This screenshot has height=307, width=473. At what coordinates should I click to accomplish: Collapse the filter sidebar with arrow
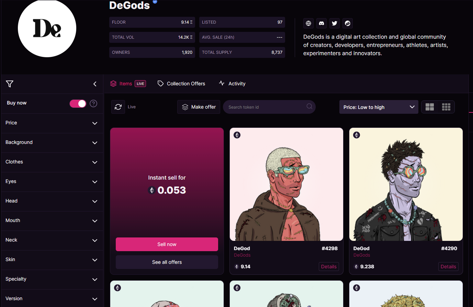point(95,84)
